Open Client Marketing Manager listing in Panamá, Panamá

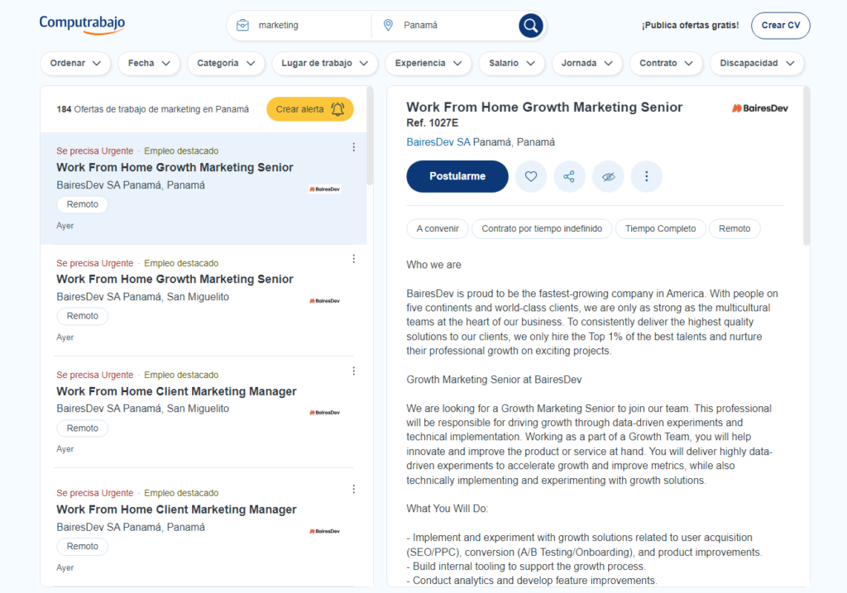[x=176, y=509]
